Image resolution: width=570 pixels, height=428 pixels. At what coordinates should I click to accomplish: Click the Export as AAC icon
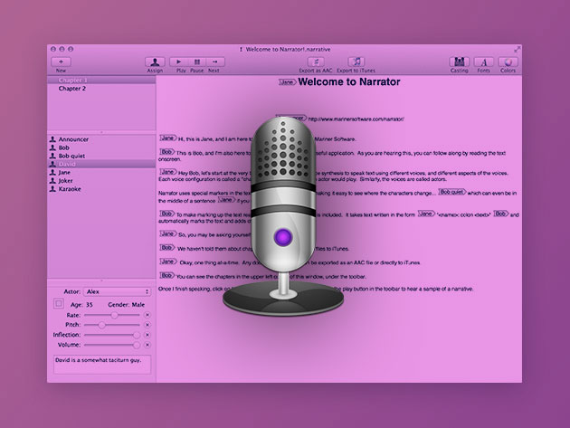[316, 62]
